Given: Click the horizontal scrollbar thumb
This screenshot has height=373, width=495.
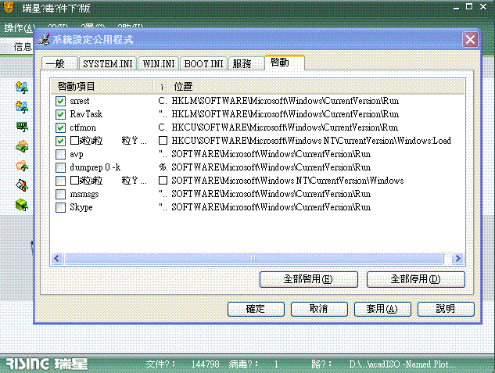Looking at the screenshot, I should [x=254, y=259].
